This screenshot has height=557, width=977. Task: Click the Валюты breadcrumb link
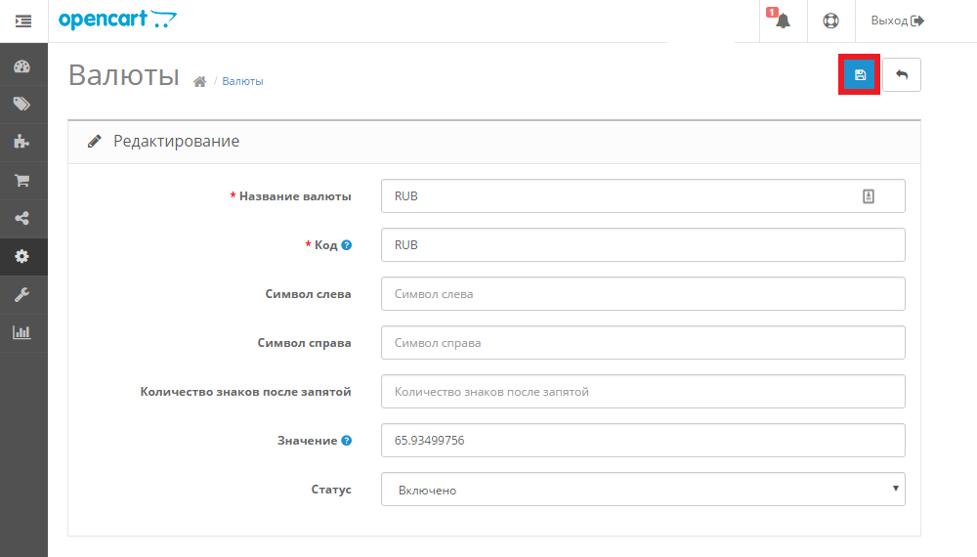click(242, 82)
